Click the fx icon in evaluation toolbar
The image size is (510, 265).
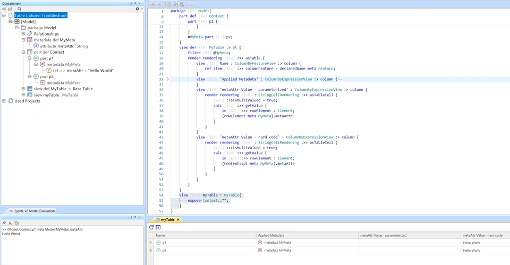(x=10, y=223)
